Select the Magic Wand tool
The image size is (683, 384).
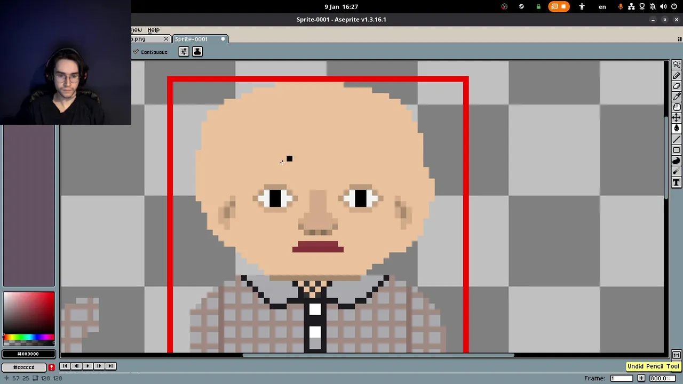(x=677, y=65)
